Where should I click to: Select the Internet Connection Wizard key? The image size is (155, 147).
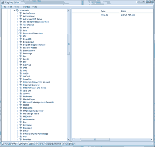36,82
